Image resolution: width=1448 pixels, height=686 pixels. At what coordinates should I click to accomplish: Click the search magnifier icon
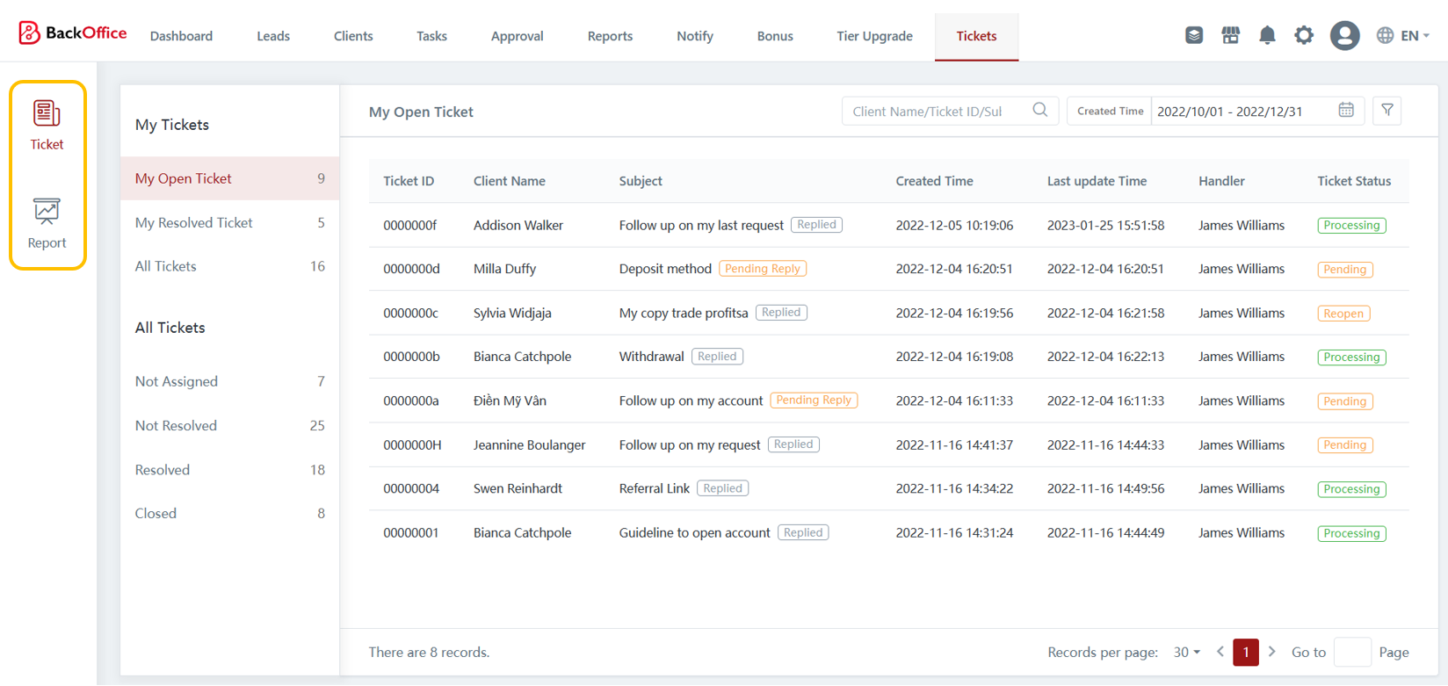coord(1040,111)
